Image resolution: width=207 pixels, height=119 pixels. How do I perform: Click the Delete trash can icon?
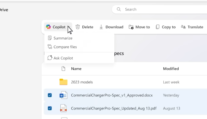coord(78,27)
